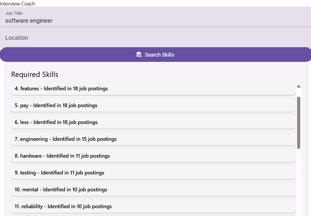Select the '5. pay' skill row
Image resolution: width=311 pixels, height=216 pixels.
click(153, 105)
